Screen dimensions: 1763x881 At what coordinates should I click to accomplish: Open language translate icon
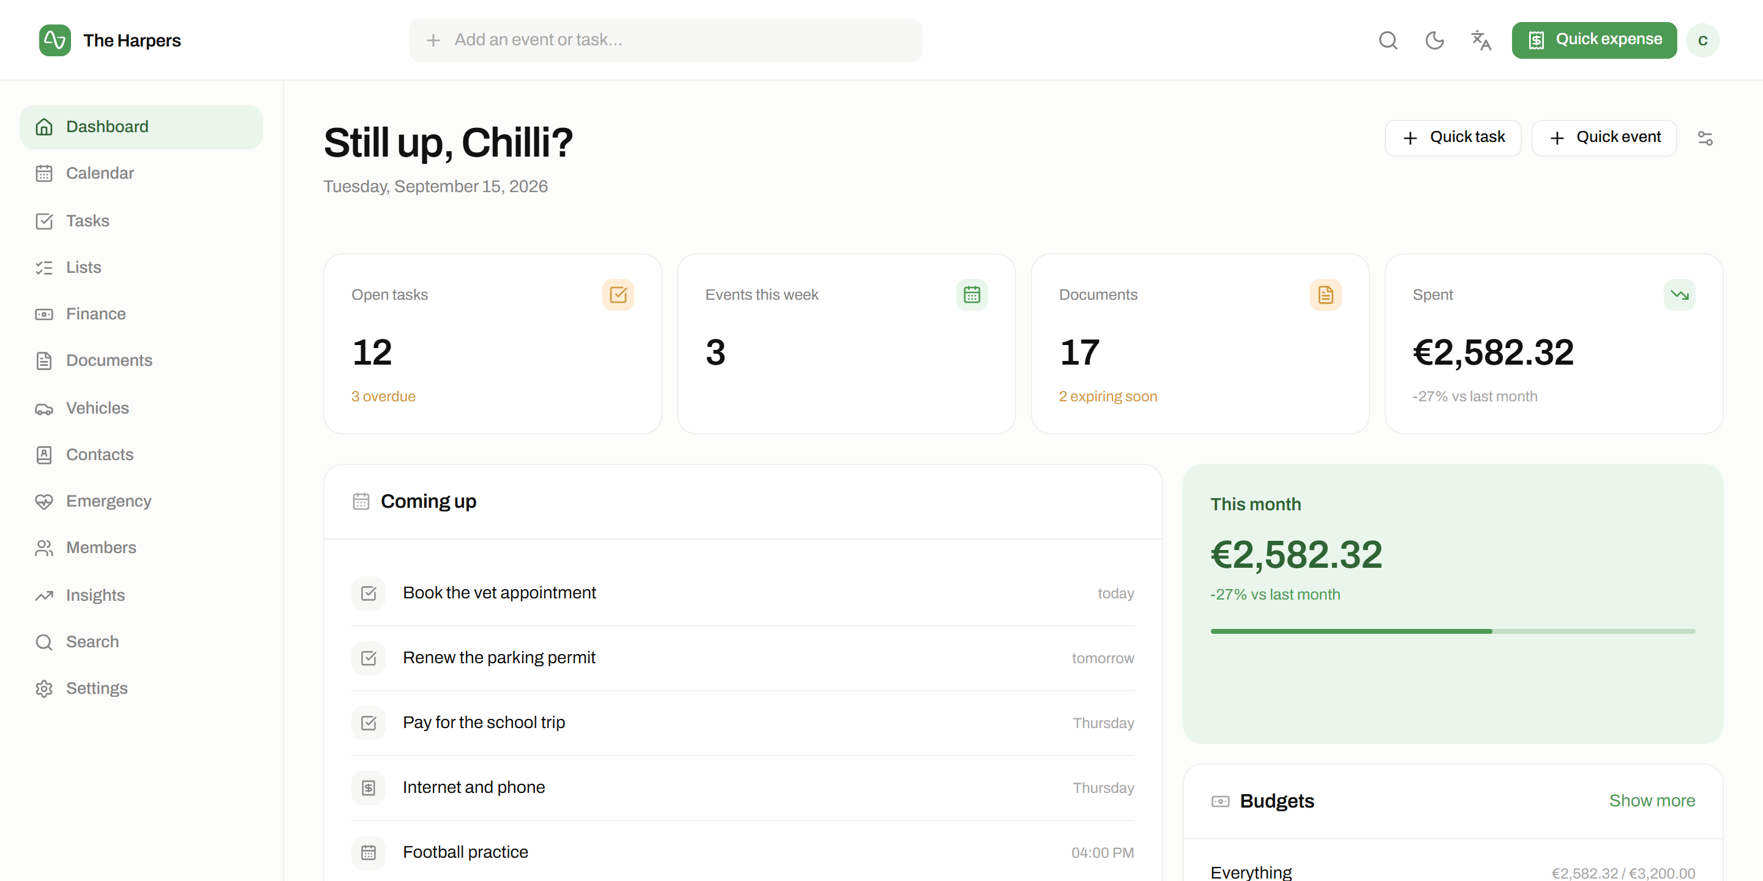point(1480,40)
